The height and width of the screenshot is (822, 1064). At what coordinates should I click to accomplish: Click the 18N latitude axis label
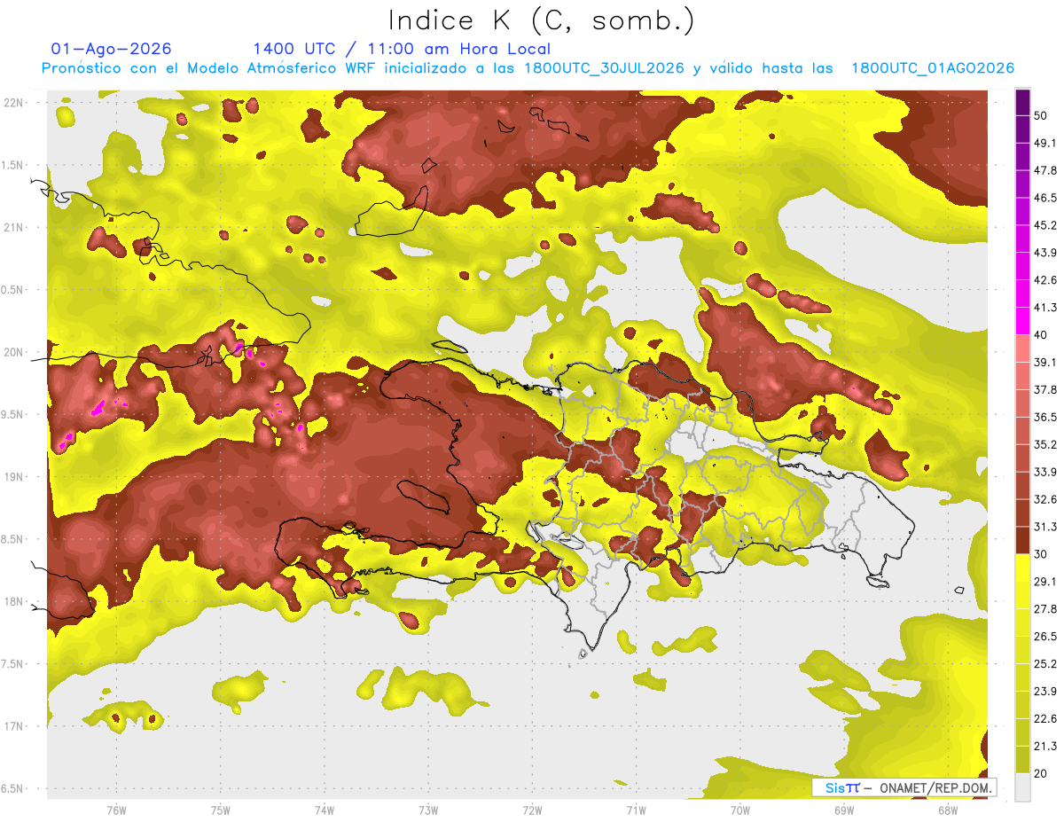pos(15,602)
